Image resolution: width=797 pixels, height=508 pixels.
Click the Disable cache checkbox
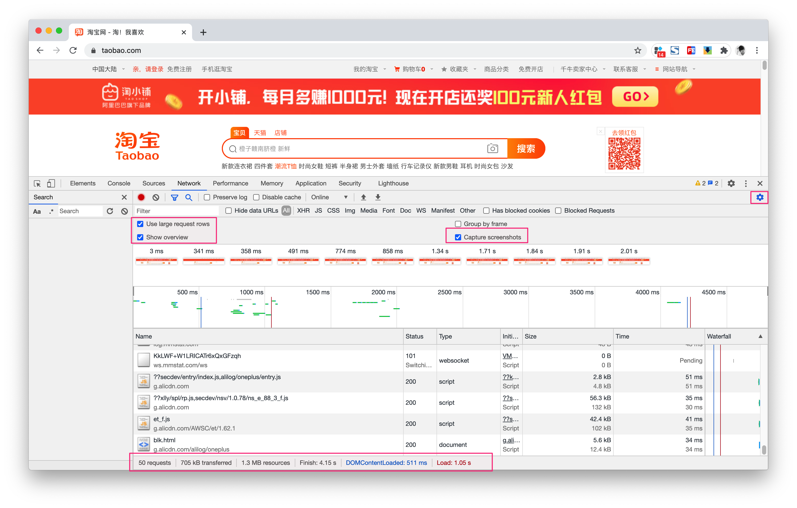[x=256, y=197]
